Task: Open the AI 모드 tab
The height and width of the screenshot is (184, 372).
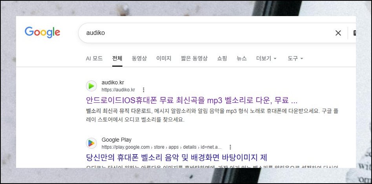Action: [94, 58]
